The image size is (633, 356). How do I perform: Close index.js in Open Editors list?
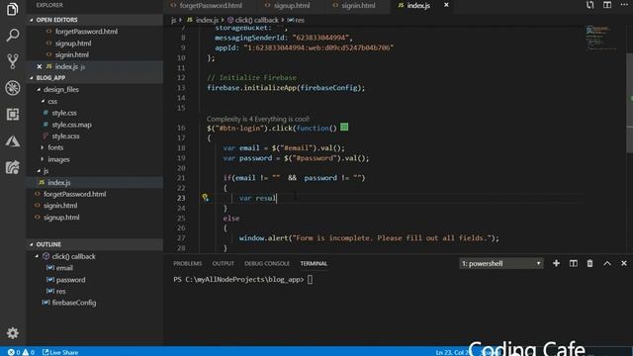coord(40,66)
